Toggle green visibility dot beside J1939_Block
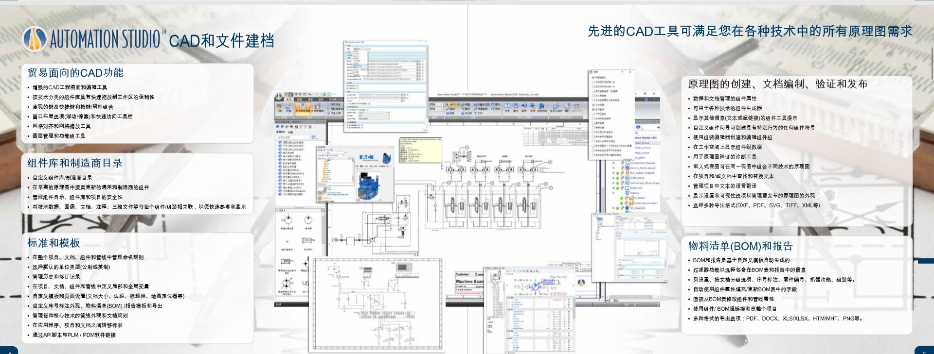Image resolution: width=934 pixels, height=354 pixels. tap(617, 178)
